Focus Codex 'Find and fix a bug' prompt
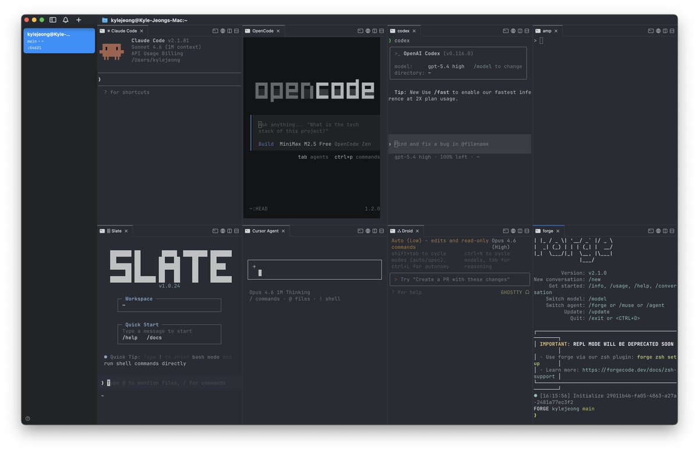 pos(460,144)
